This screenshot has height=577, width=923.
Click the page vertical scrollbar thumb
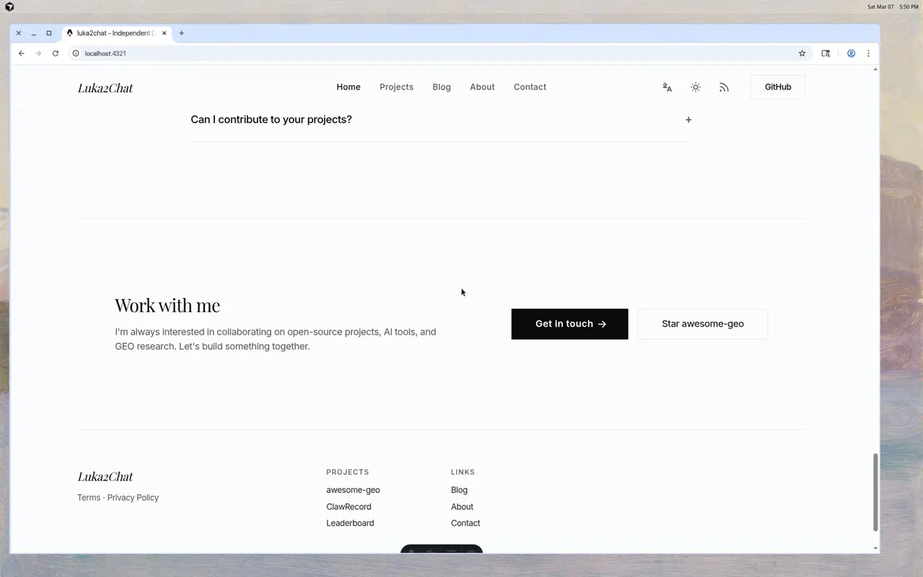pos(875,492)
